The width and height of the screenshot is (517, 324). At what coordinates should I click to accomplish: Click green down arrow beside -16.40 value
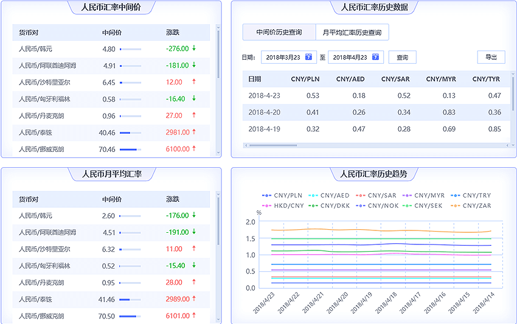coord(194,98)
